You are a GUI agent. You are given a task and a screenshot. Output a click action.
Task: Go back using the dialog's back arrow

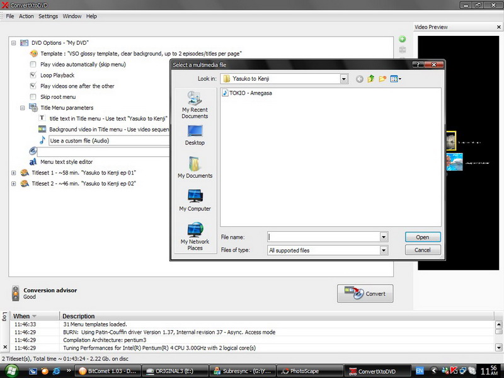360,79
